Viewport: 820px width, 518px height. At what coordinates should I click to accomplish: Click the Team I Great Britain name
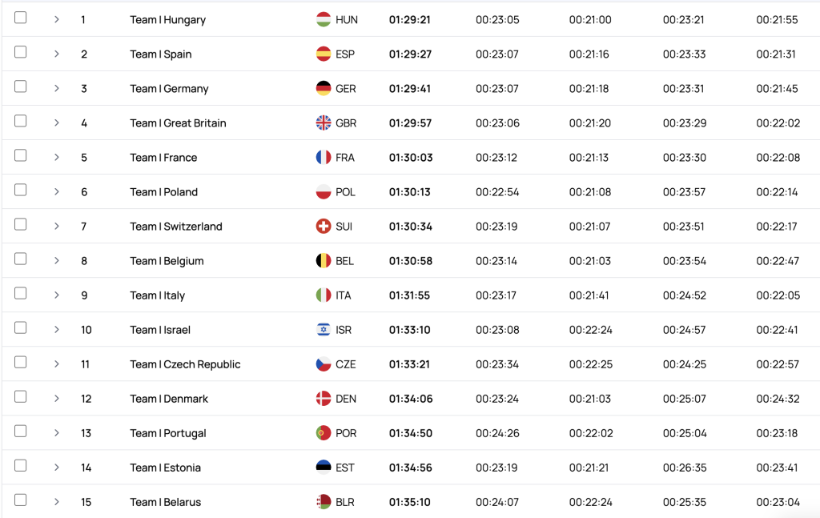[x=178, y=123]
